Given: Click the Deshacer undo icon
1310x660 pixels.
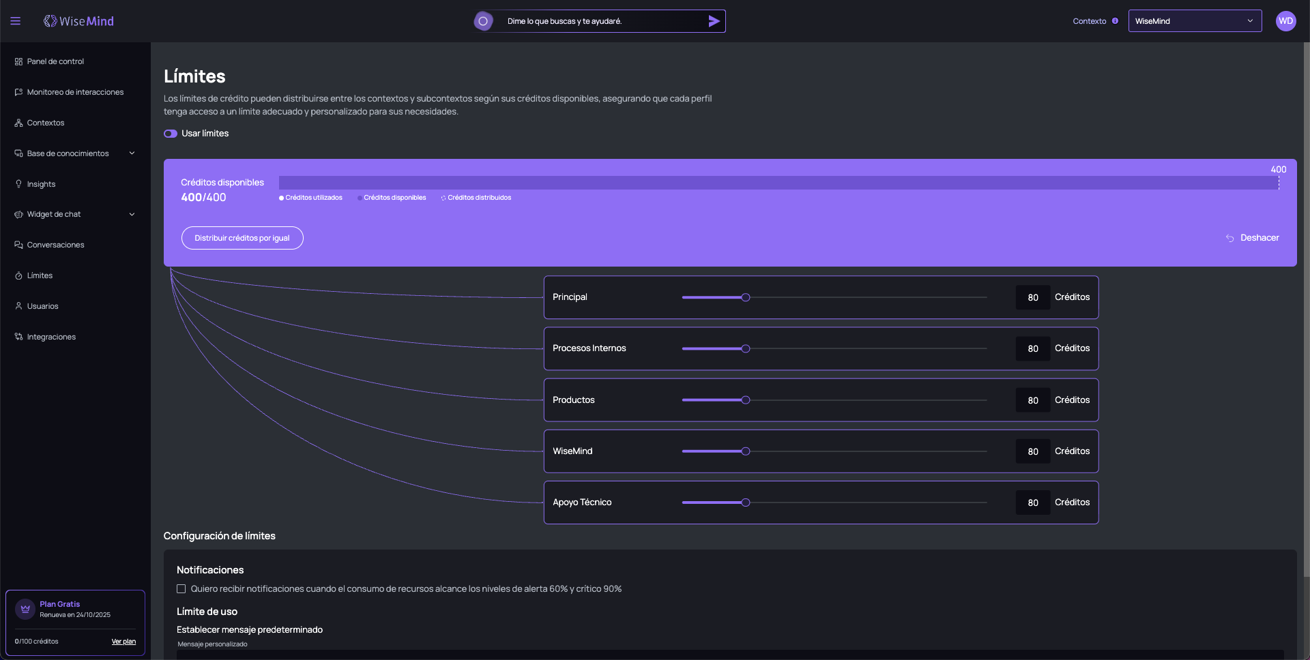Looking at the screenshot, I should pyautogui.click(x=1229, y=238).
